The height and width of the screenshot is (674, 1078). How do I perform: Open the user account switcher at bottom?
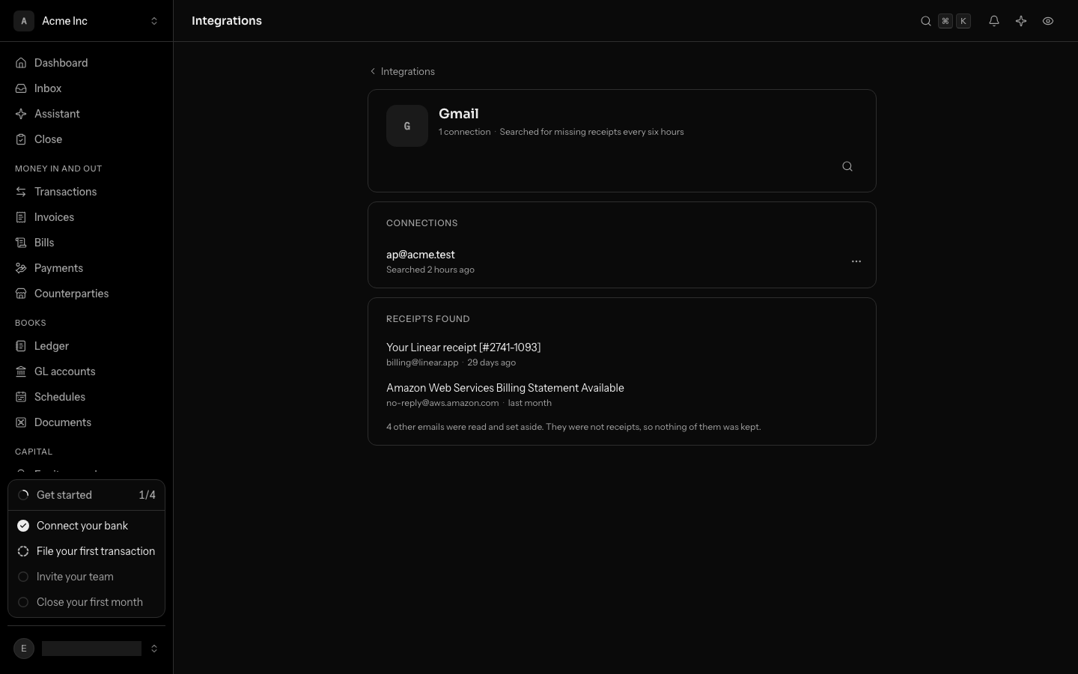click(x=86, y=649)
